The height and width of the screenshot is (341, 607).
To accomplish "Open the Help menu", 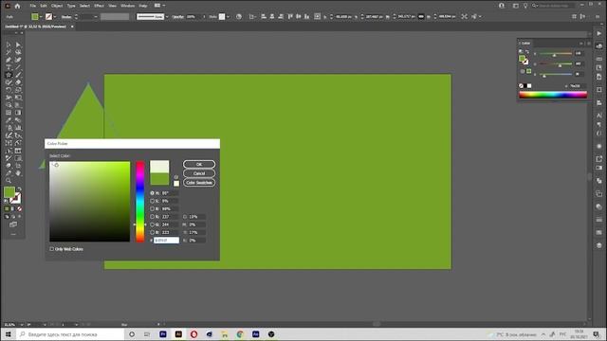I will (143, 6).
